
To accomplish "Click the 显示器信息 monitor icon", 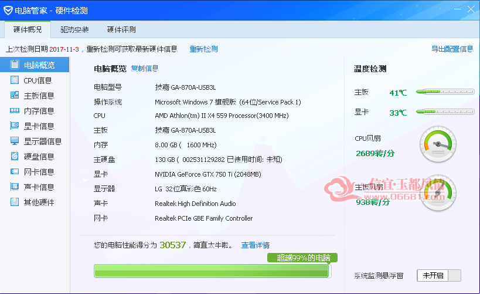I will (15, 141).
